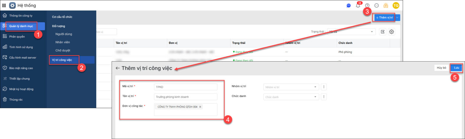
Task: Click the Hệ thống gear logo
Action: pyautogui.click(x=12, y=5)
